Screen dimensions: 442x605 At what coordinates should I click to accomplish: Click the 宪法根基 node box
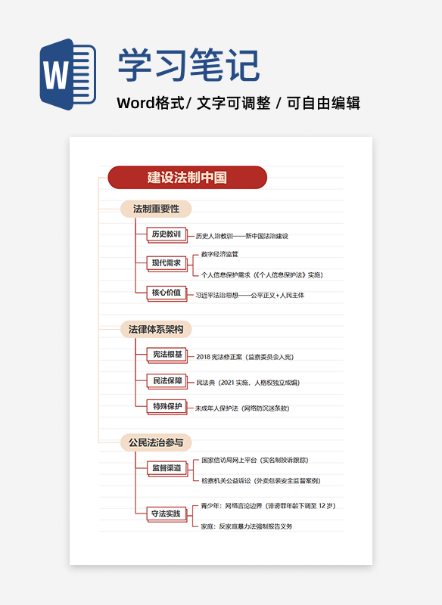167,355
